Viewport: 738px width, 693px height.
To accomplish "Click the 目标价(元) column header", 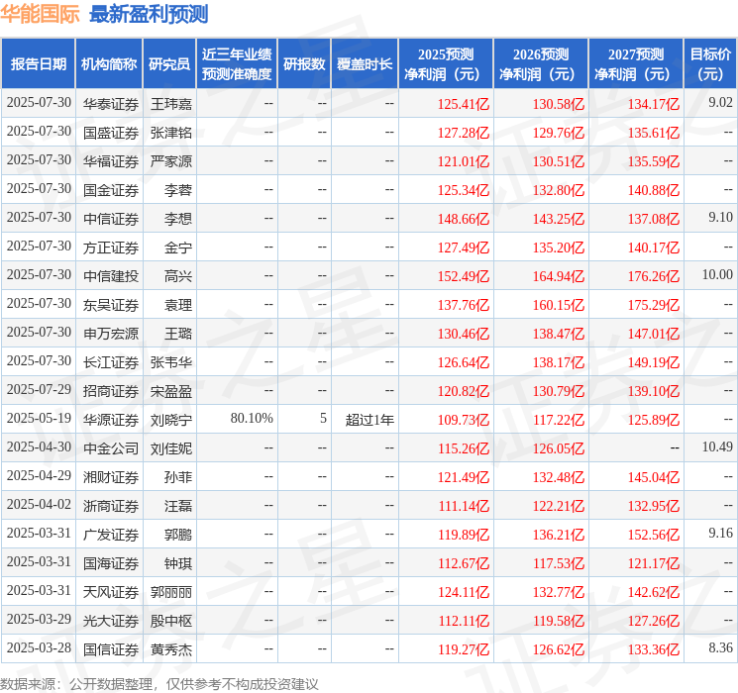I will tap(710, 64).
